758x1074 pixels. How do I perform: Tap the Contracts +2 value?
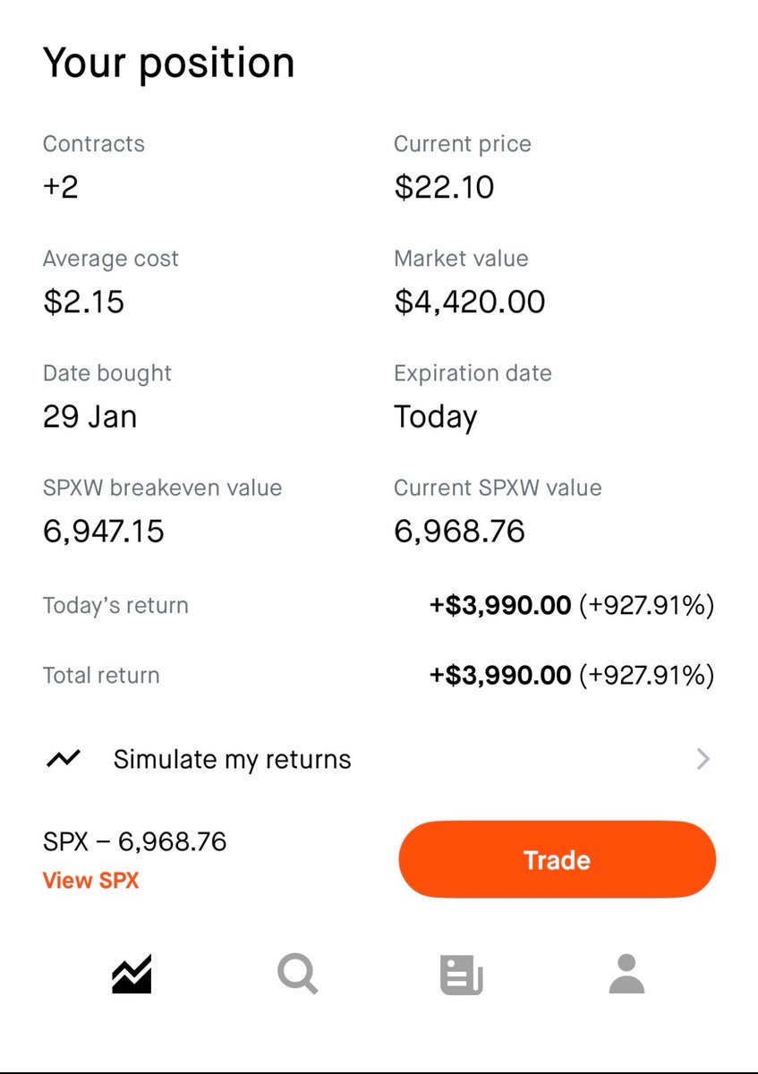61,188
